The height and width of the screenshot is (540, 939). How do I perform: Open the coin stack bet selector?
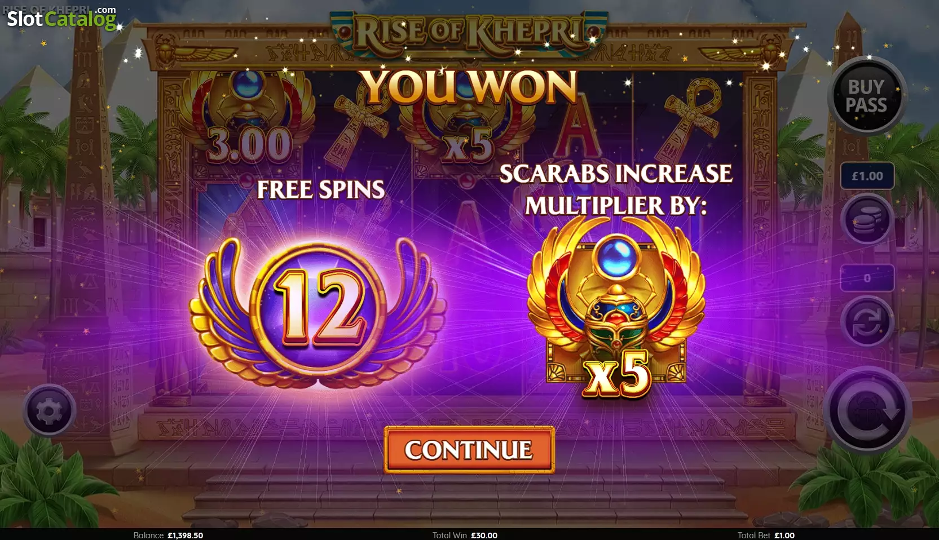[x=867, y=219]
